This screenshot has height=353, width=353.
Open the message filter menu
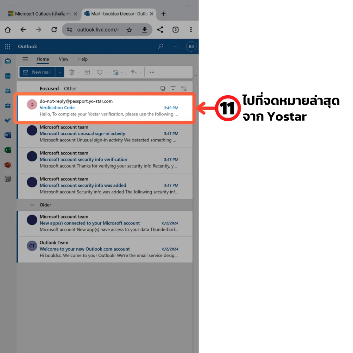coord(173,88)
